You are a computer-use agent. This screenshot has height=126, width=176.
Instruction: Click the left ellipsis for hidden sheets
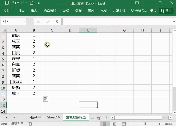pyautogui.click(x=21, y=118)
